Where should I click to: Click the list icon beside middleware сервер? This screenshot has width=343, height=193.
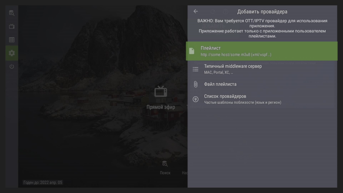tap(195, 69)
